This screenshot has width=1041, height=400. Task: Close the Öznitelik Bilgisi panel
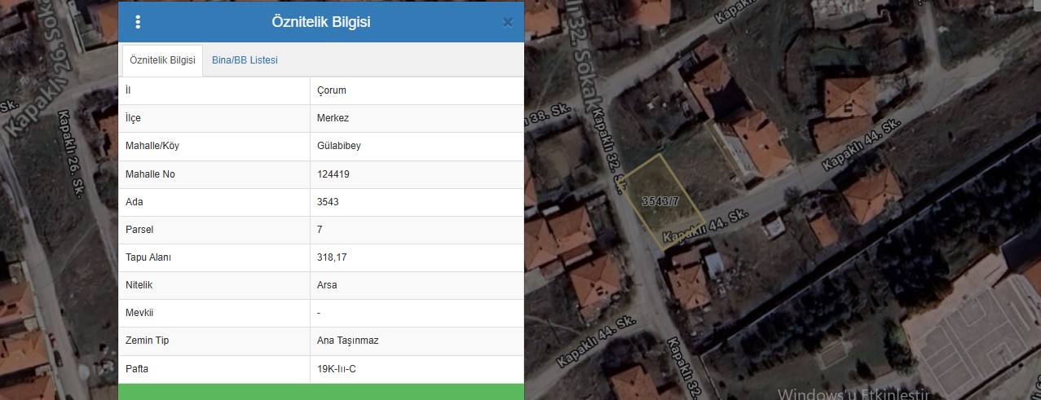[x=507, y=22]
